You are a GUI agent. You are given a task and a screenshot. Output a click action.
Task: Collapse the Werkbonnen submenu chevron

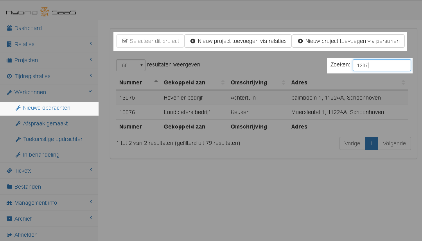coord(91,92)
